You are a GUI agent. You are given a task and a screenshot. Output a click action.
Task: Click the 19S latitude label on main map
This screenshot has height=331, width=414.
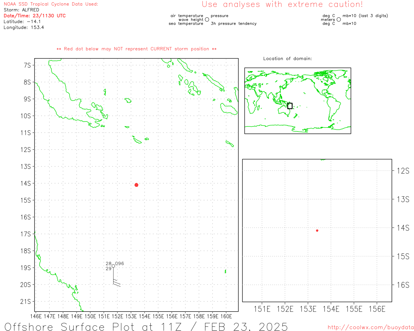point(26,268)
